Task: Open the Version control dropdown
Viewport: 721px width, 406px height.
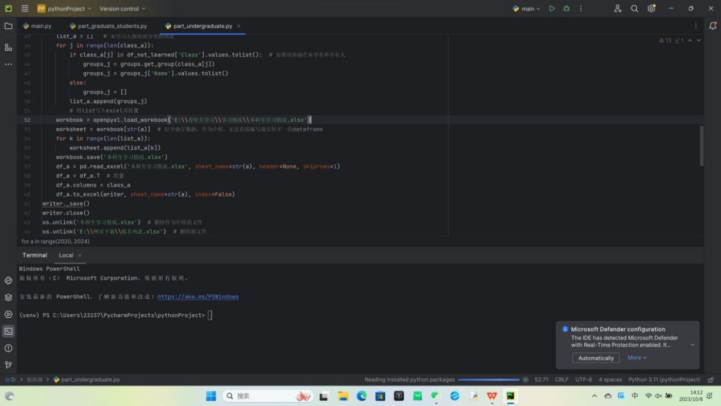Action: [x=122, y=9]
